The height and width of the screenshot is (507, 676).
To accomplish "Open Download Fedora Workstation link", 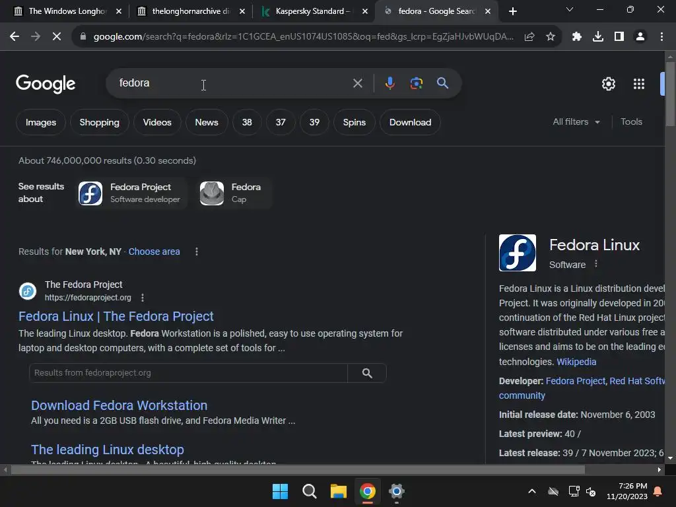I will tap(119, 405).
